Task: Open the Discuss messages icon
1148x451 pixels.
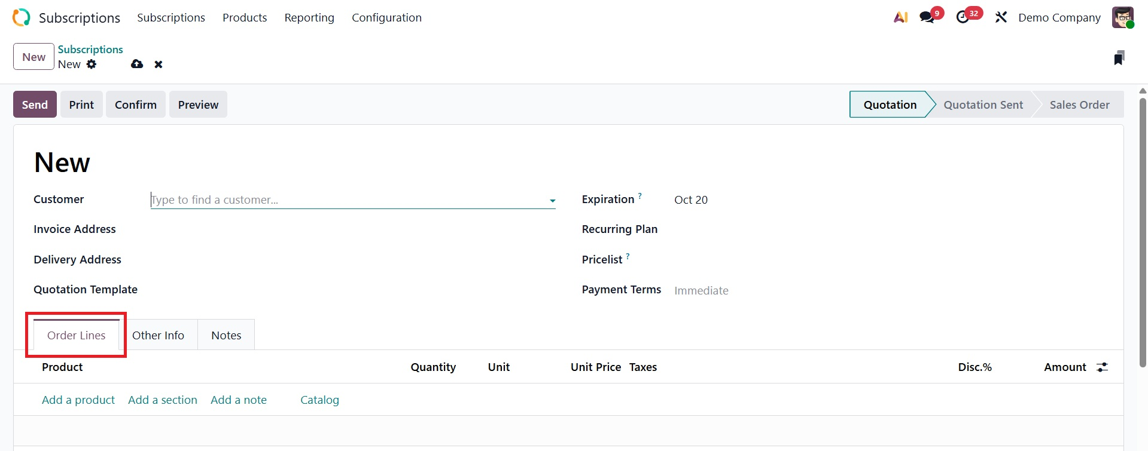Action: click(x=927, y=17)
